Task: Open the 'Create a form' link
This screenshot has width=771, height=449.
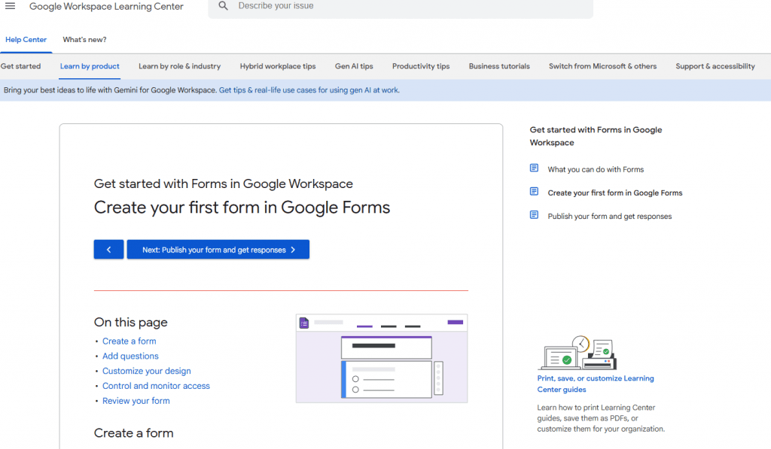Action: click(129, 341)
